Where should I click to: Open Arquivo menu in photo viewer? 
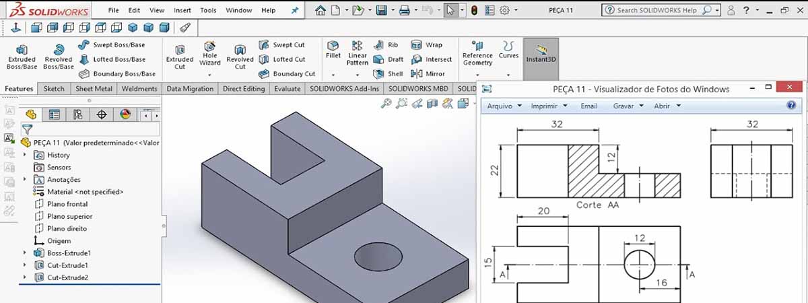[504, 106]
